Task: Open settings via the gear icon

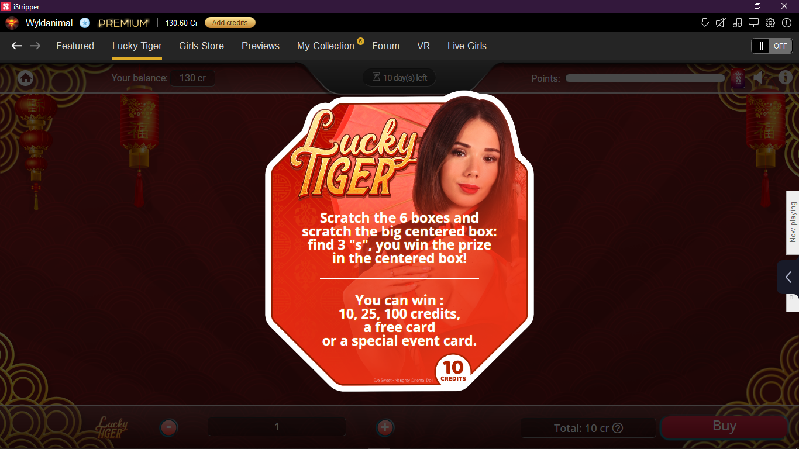Action: tap(770, 23)
